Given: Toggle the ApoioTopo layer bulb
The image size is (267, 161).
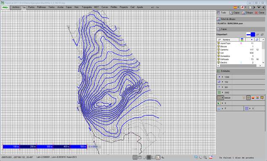Looking at the screenshot, I should [x=219, y=43].
